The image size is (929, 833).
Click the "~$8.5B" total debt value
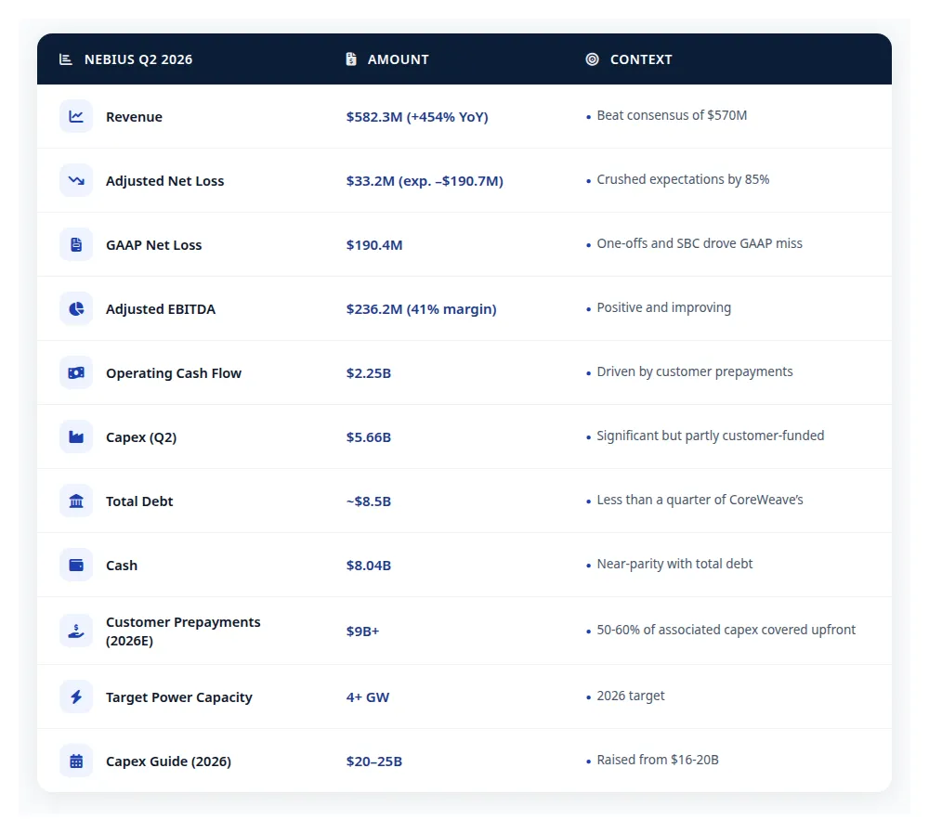(369, 501)
